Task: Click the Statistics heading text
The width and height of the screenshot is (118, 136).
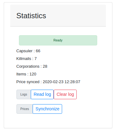Action: point(31,16)
